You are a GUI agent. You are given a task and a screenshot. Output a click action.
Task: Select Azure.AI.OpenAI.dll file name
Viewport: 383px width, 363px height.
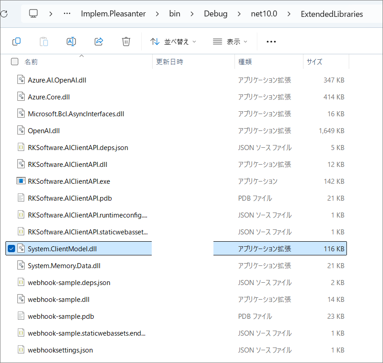pos(57,80)
